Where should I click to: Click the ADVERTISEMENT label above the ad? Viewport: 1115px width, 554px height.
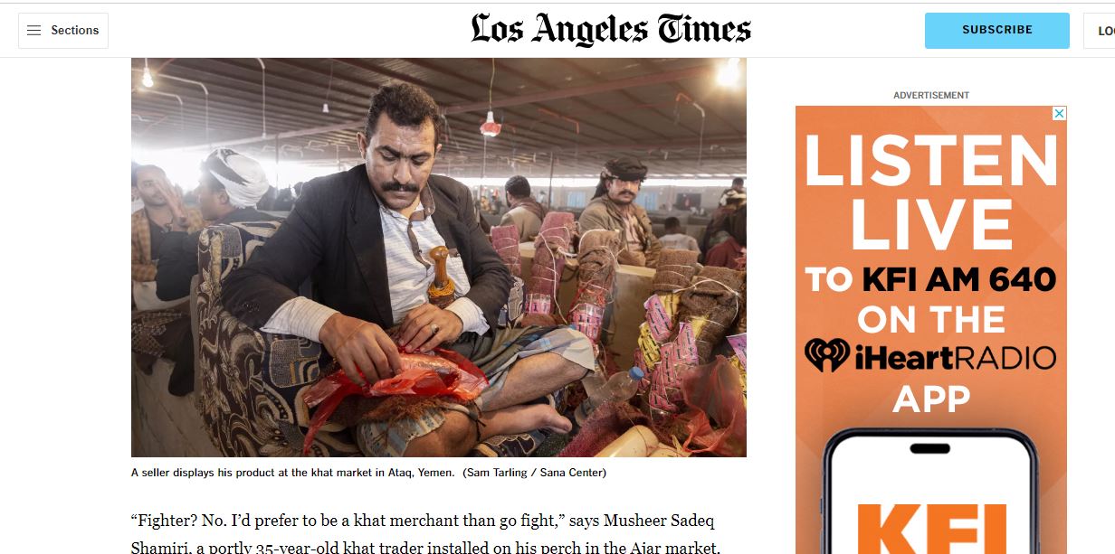pos(931,95)
